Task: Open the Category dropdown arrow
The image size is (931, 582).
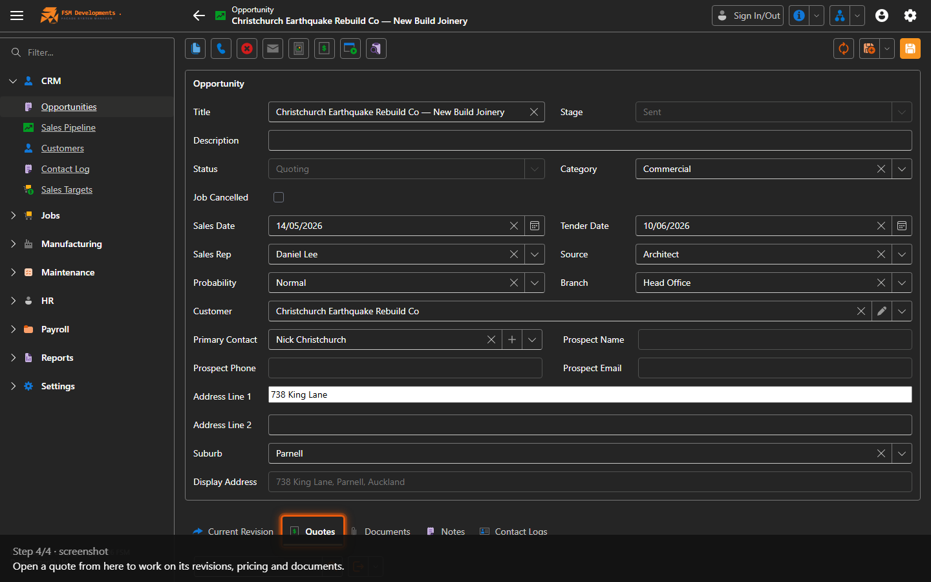Action: coord(902,169)
